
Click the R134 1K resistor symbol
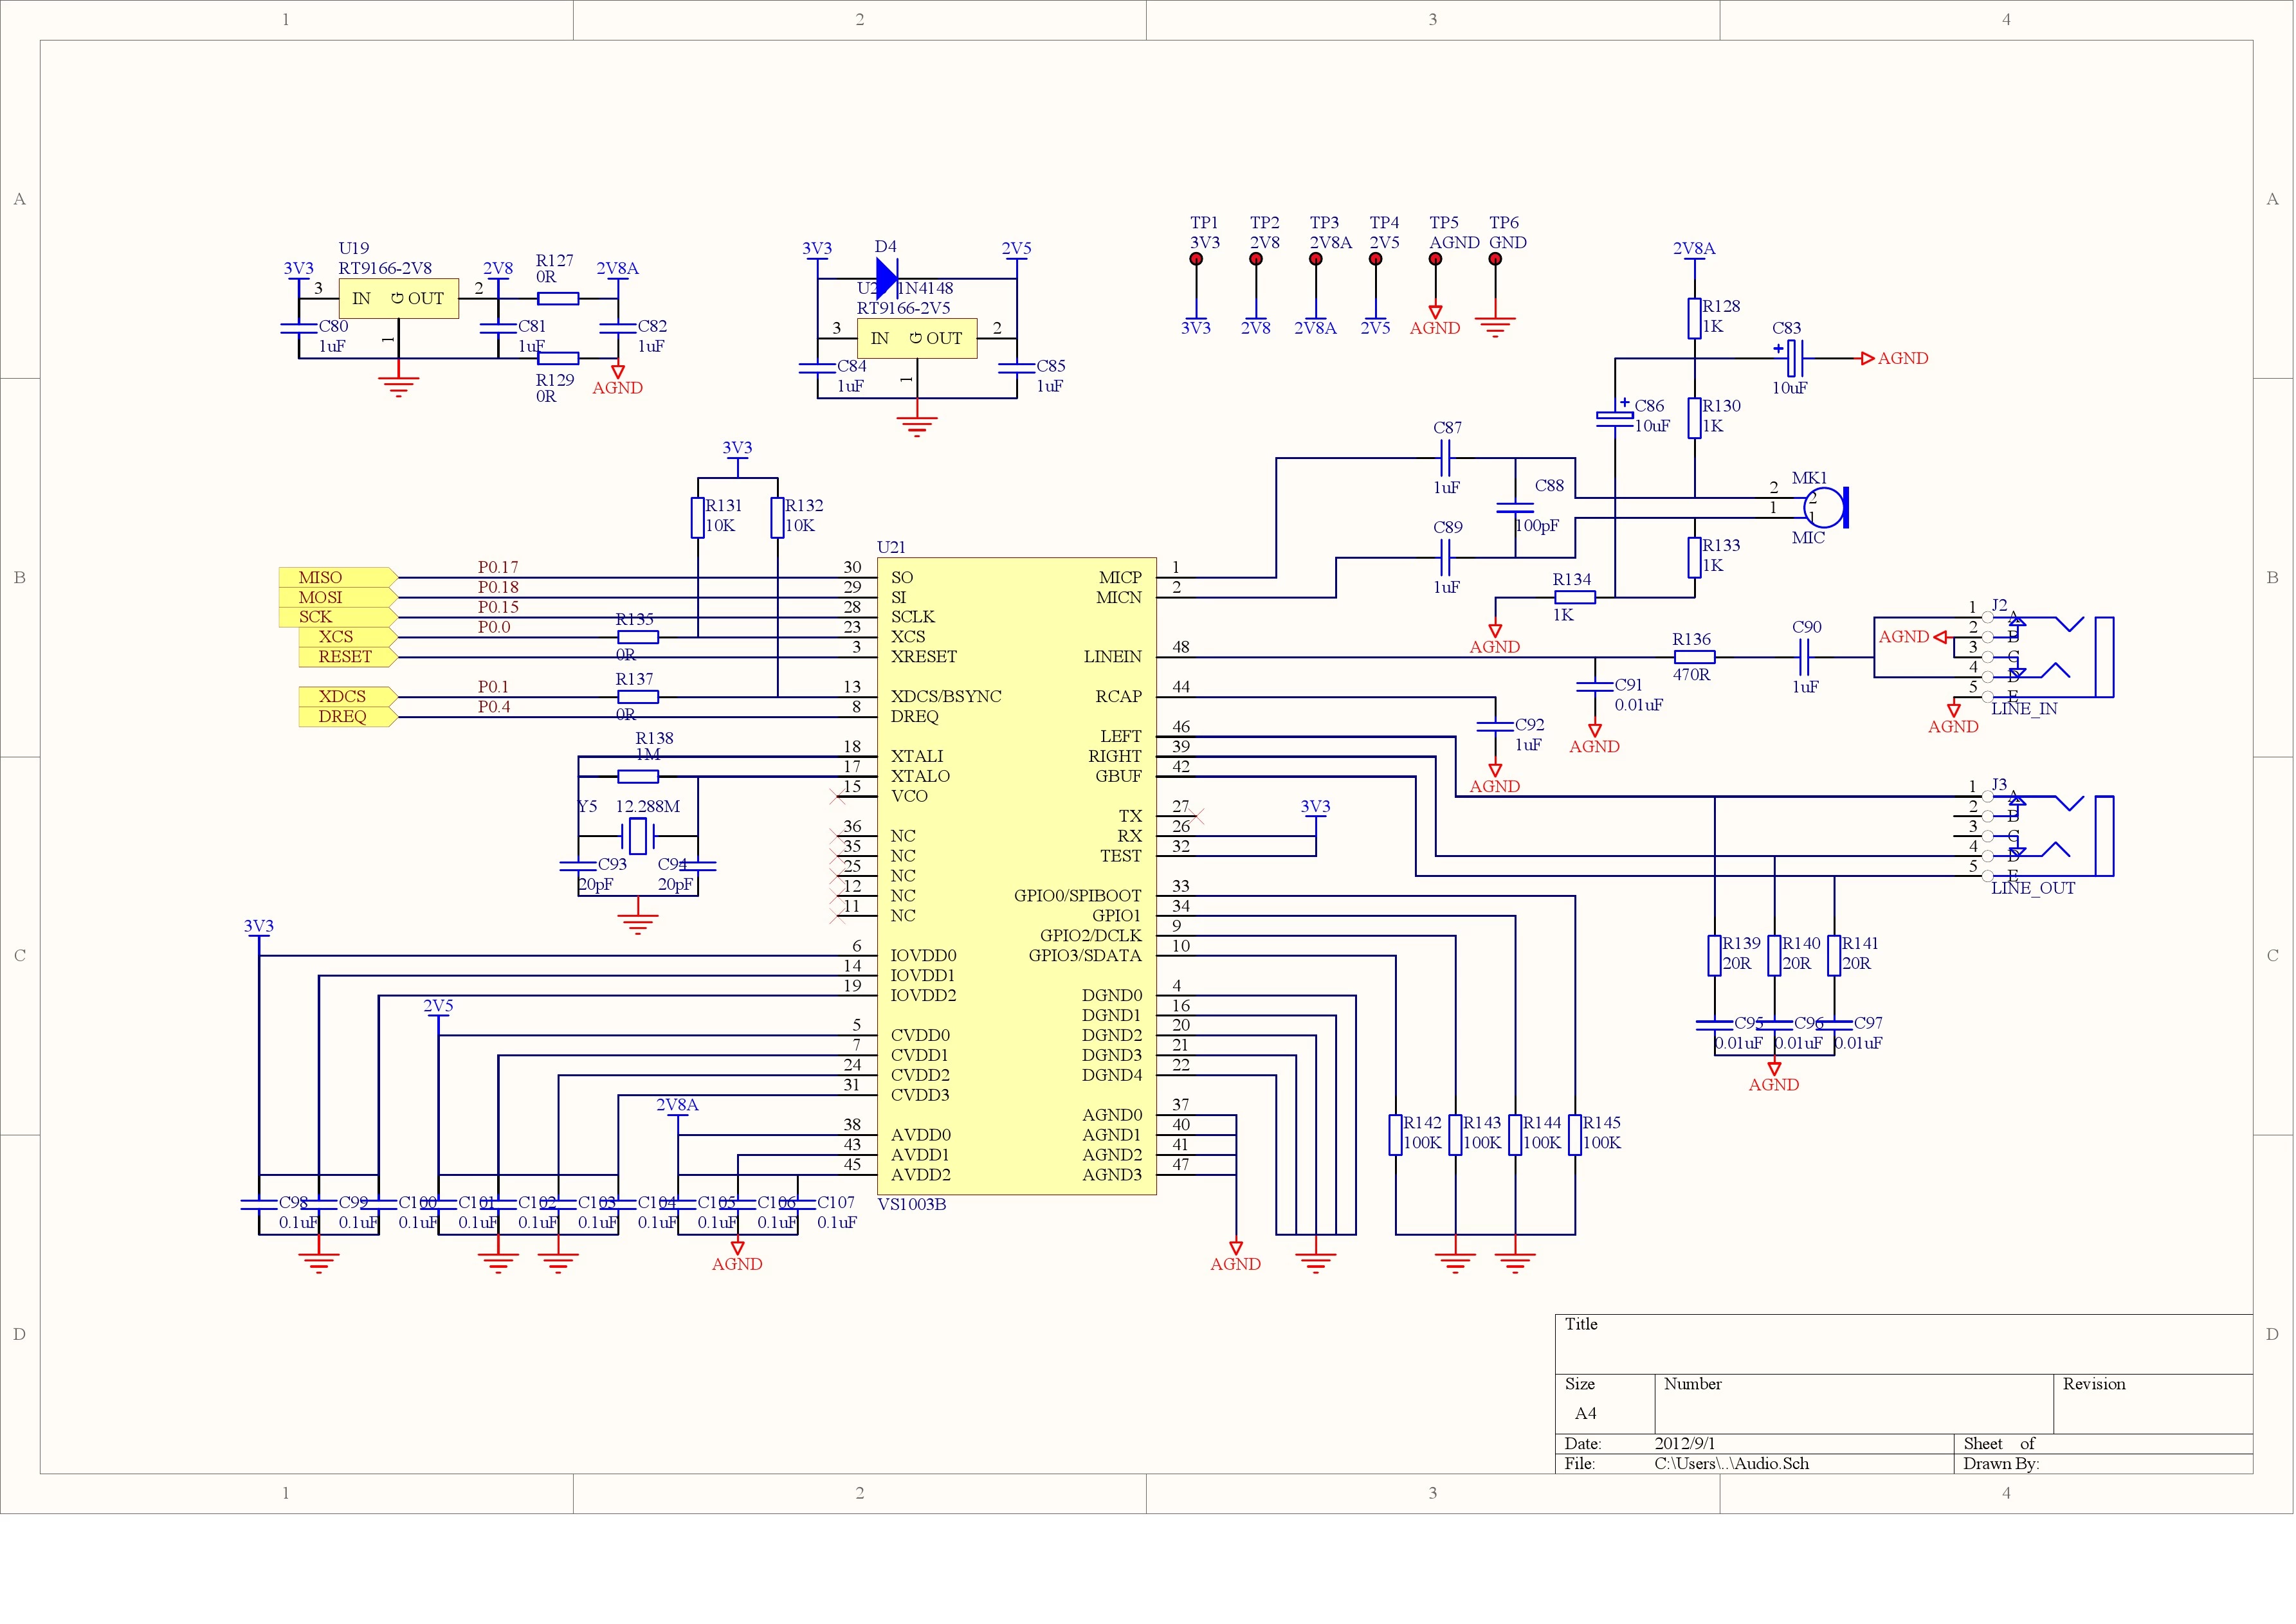click(1574, 597)
